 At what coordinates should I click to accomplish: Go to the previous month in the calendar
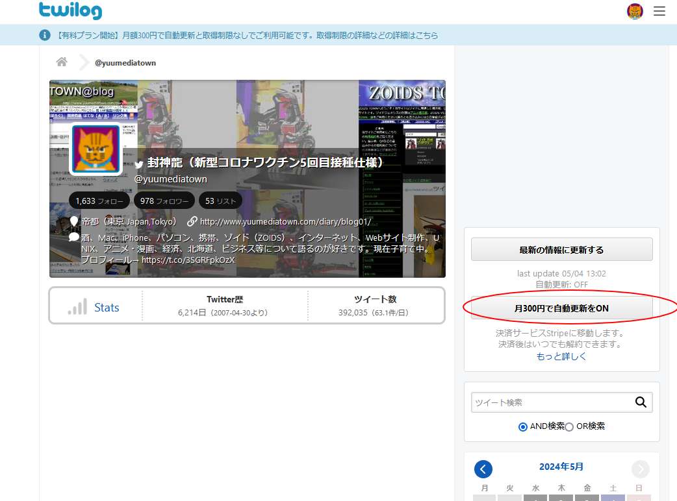[x=483, y=469]
